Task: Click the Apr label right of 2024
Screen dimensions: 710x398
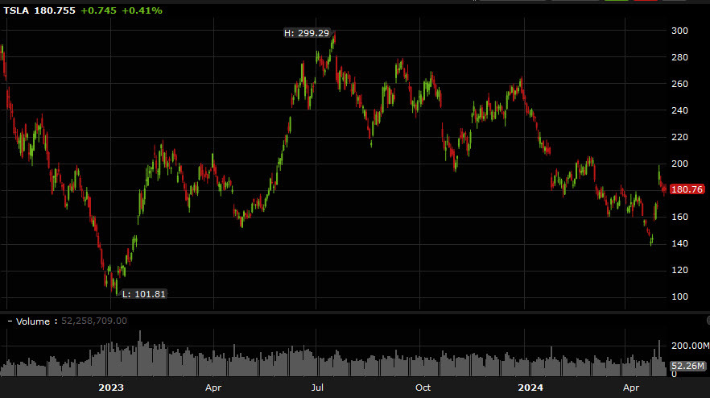Action: [x=631, y=388]
